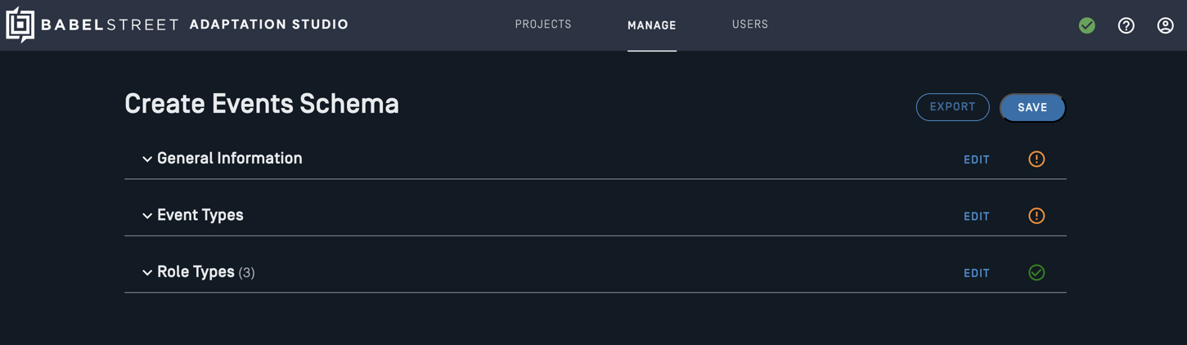Click the Babel Street logo icon
This screenshot has height=345, width=1187.
coord(20,25)
